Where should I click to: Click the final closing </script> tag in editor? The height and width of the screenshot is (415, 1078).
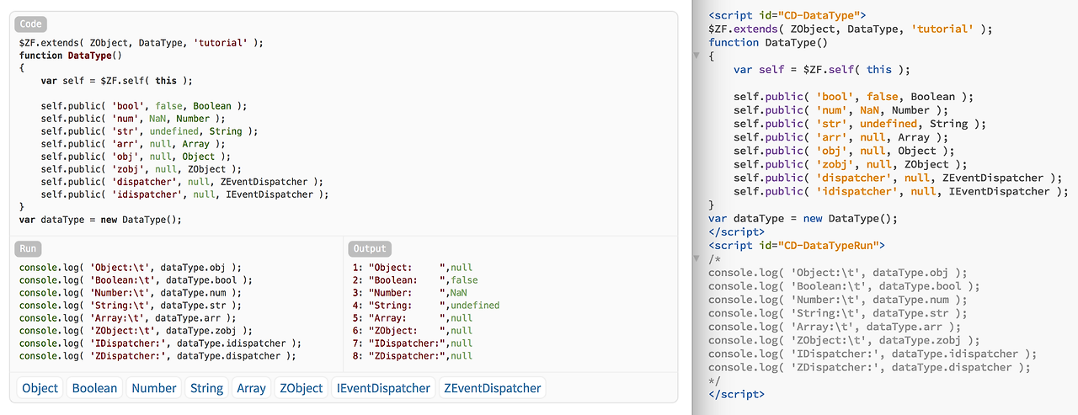point(737,394)
